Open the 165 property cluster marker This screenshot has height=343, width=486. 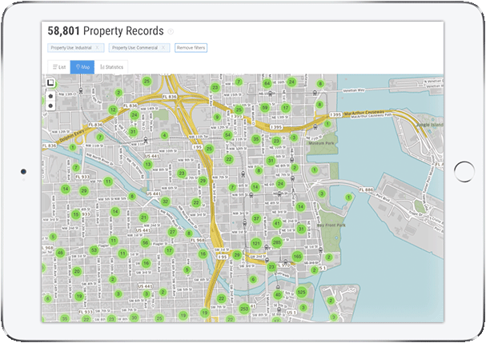(297, 257)
